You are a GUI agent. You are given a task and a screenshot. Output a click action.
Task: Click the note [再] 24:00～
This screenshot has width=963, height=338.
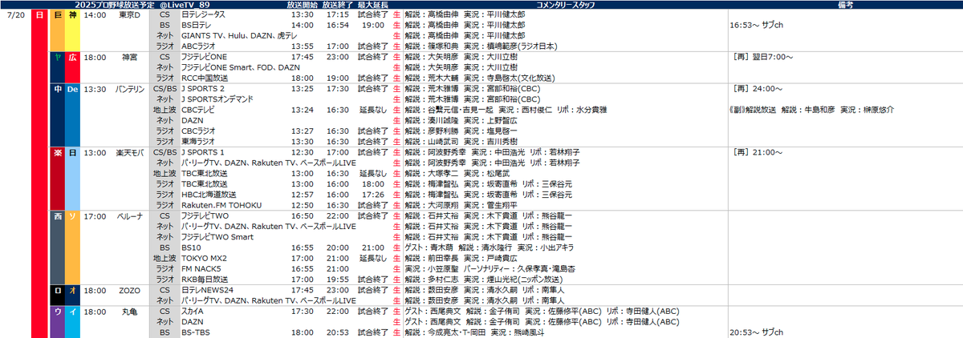pos(756,89)
